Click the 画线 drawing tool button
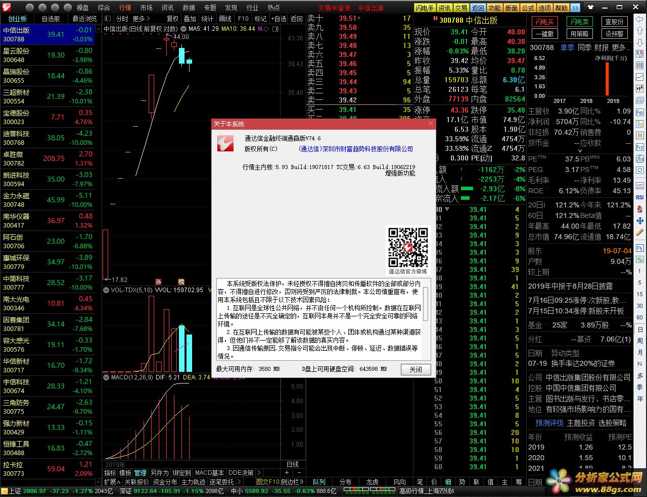This screenshot has width=647, height=497. pos(225,19)
